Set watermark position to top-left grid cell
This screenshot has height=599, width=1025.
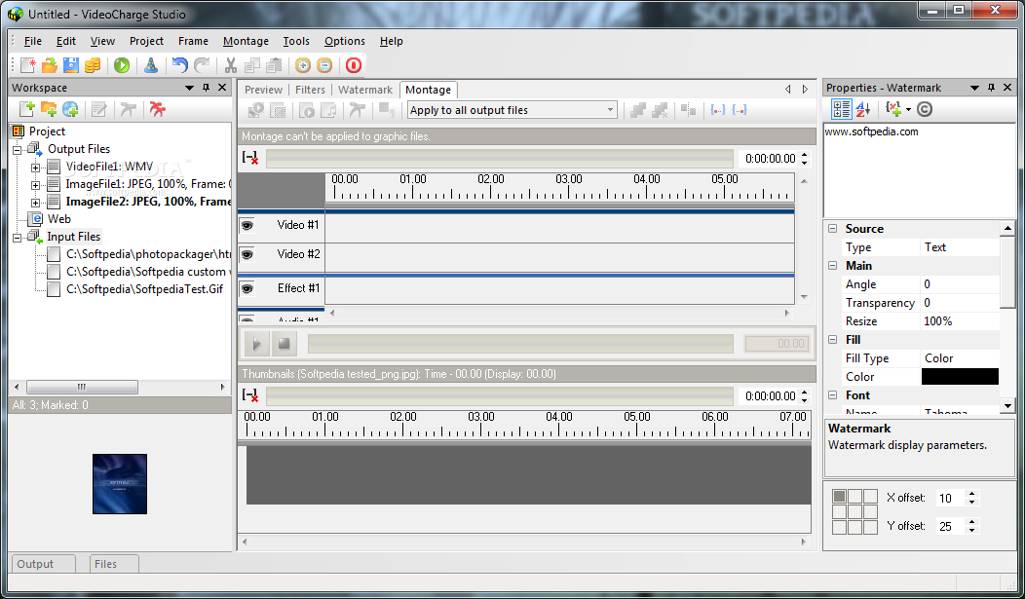[839, 497]
